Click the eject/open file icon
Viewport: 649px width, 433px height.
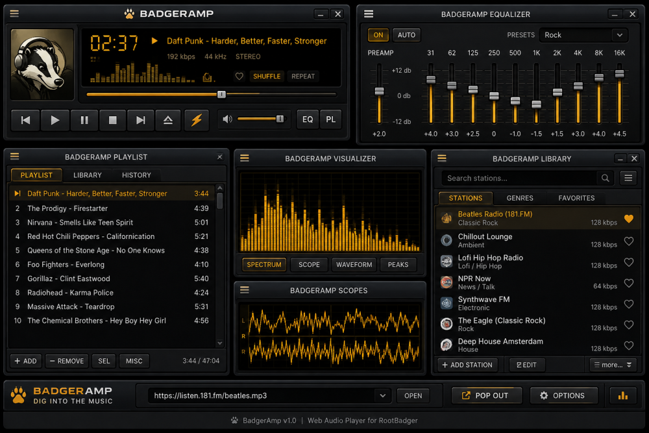click(168, 120)
